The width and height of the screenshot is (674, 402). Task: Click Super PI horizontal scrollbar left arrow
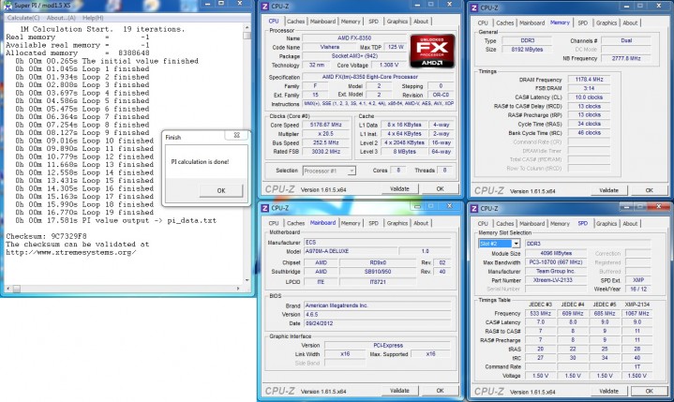pyautogui.click(x=8, y=289)
